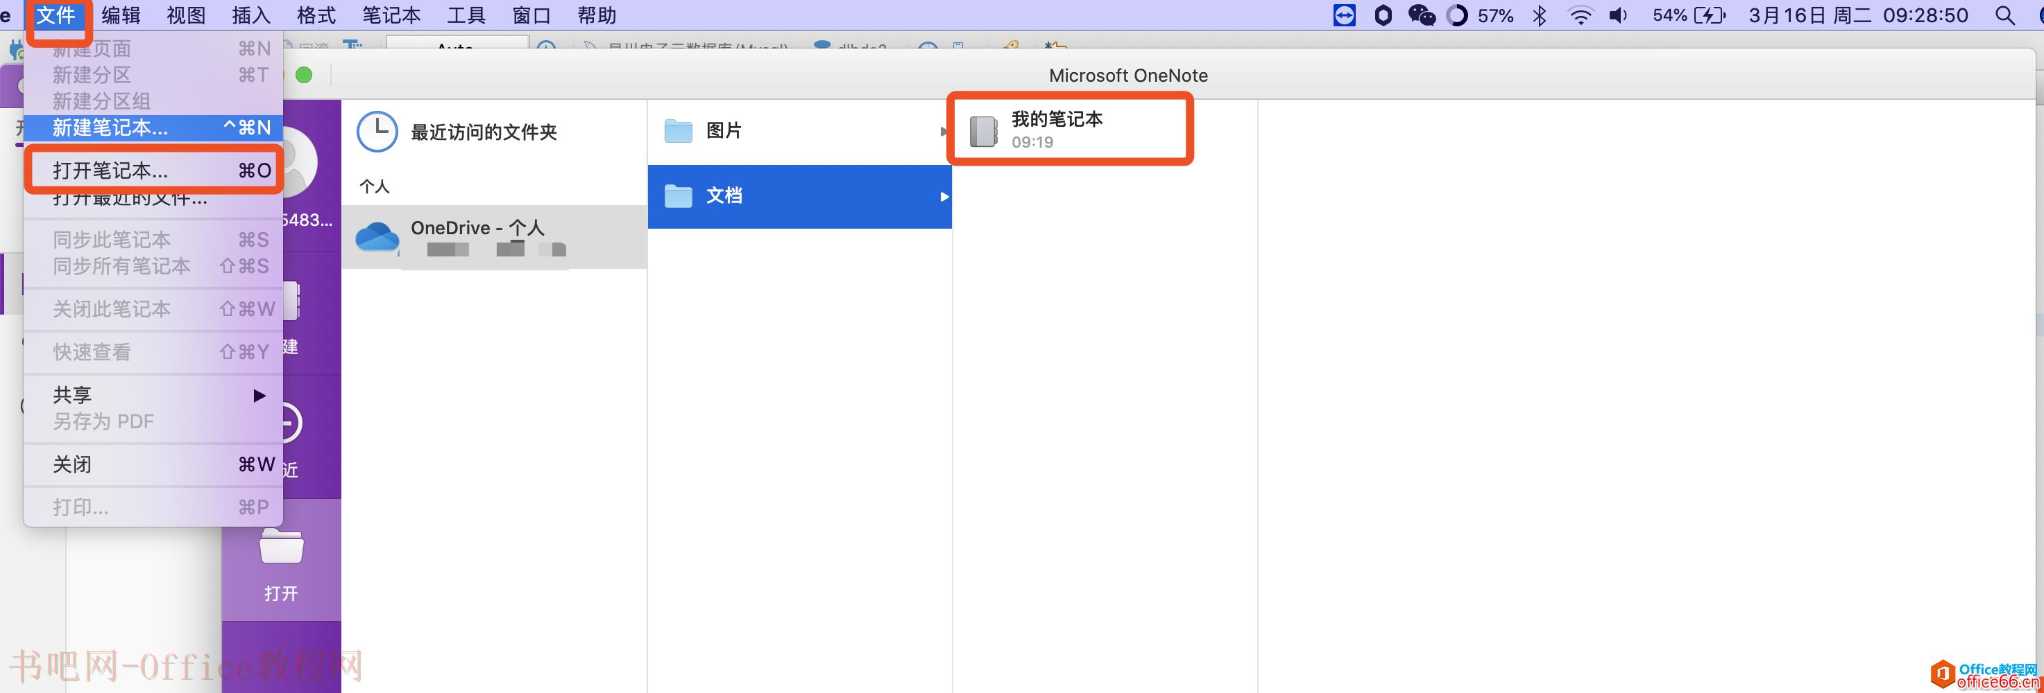The image size is (2044, 693).
Task: Open the 编辑 menu
Action: point(121,15)
